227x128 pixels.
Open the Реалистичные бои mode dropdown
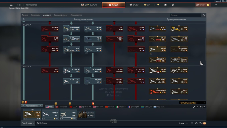click(192, 103)
